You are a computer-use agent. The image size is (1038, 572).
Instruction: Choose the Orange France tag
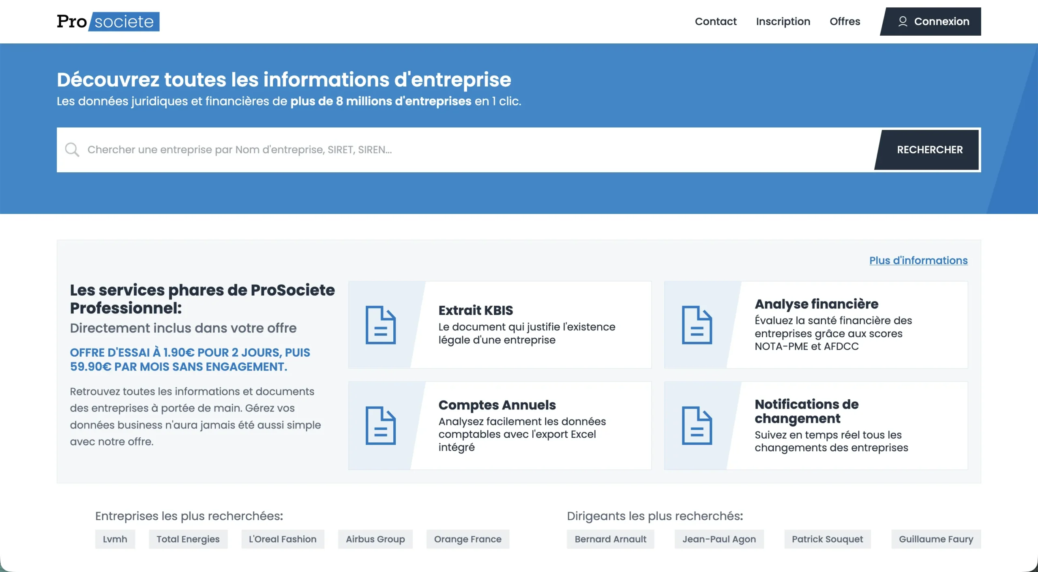[x=468, y=539]
